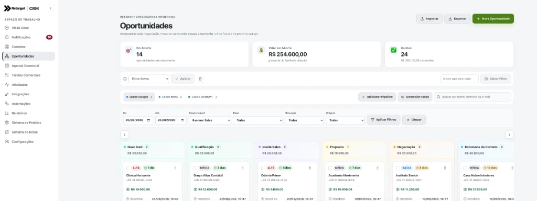
Task: Click Gerenciar Fases
Action: coord(415,97)
